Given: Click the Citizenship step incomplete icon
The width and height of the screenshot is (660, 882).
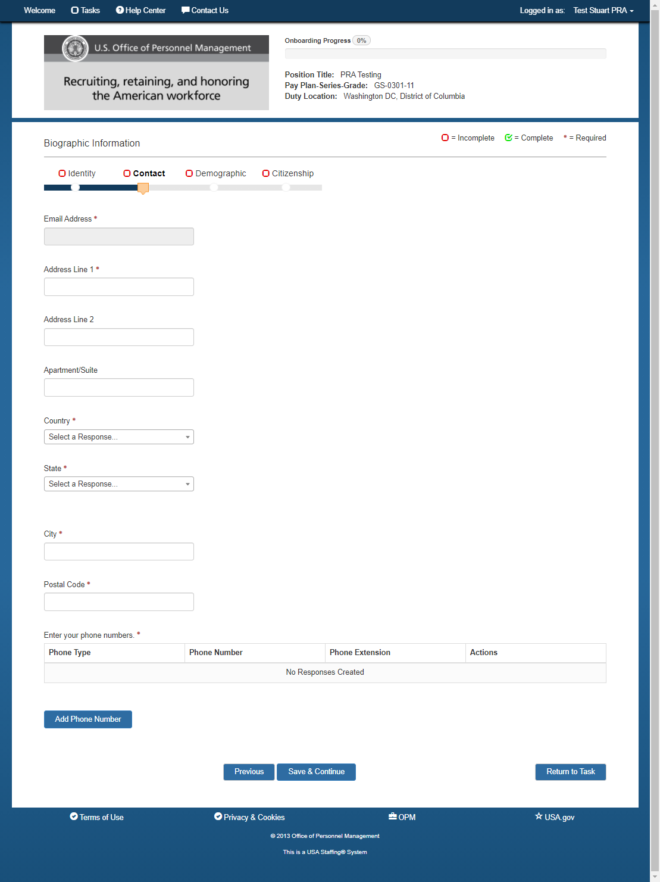Looking at the screenshot, I should [266, 173].
